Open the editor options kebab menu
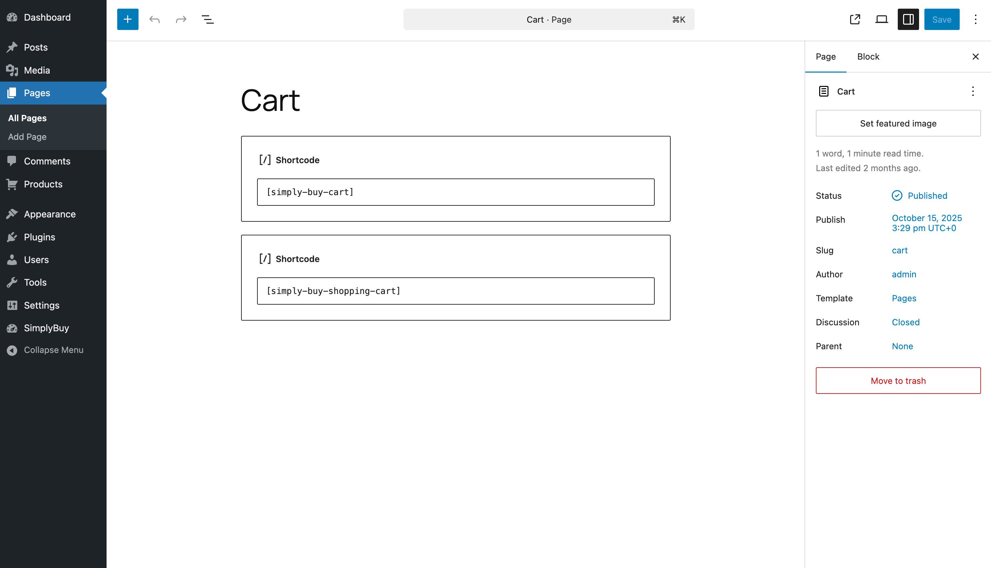 click(975, 19)
